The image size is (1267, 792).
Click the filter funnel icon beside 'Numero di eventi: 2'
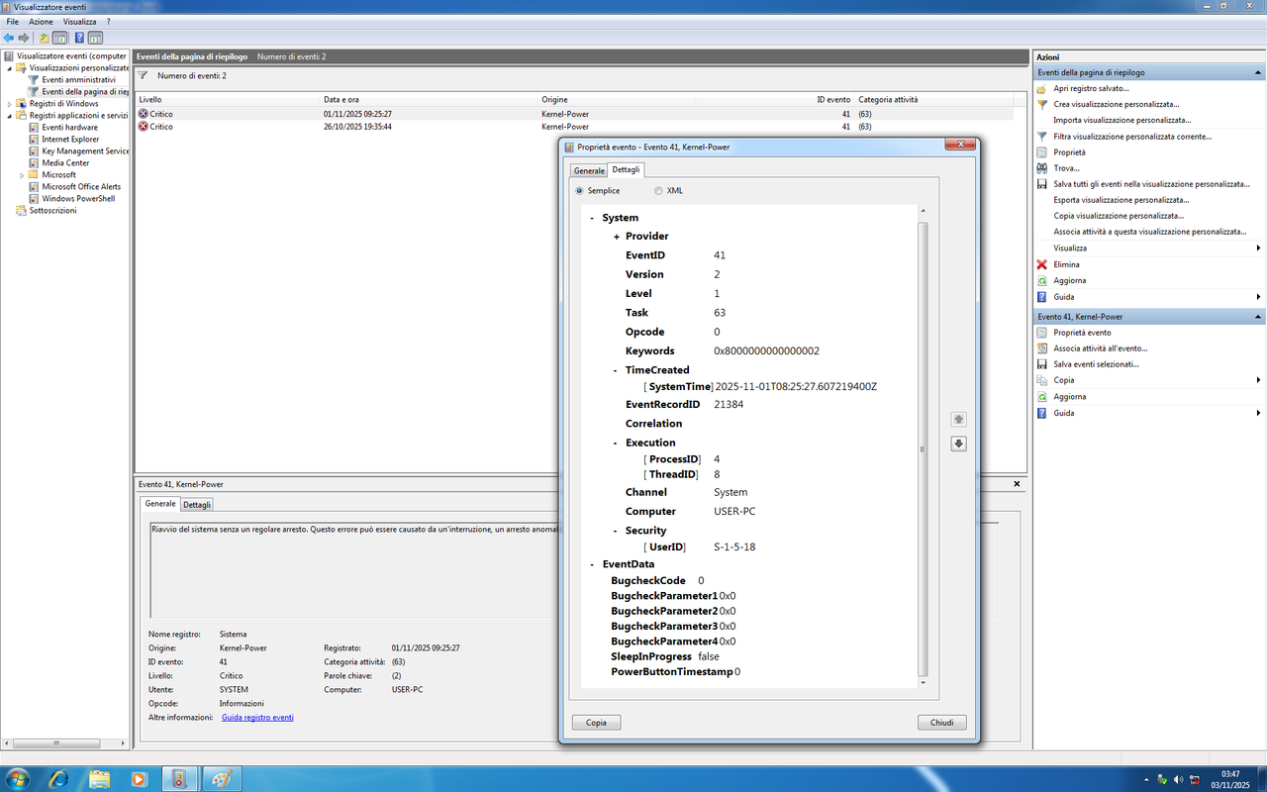143,75
